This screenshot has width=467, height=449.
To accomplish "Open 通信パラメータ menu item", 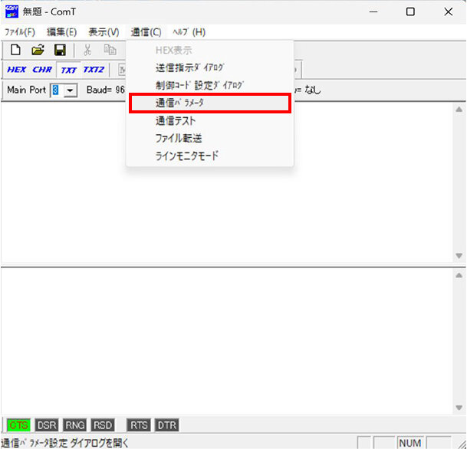I will (179, 103).
